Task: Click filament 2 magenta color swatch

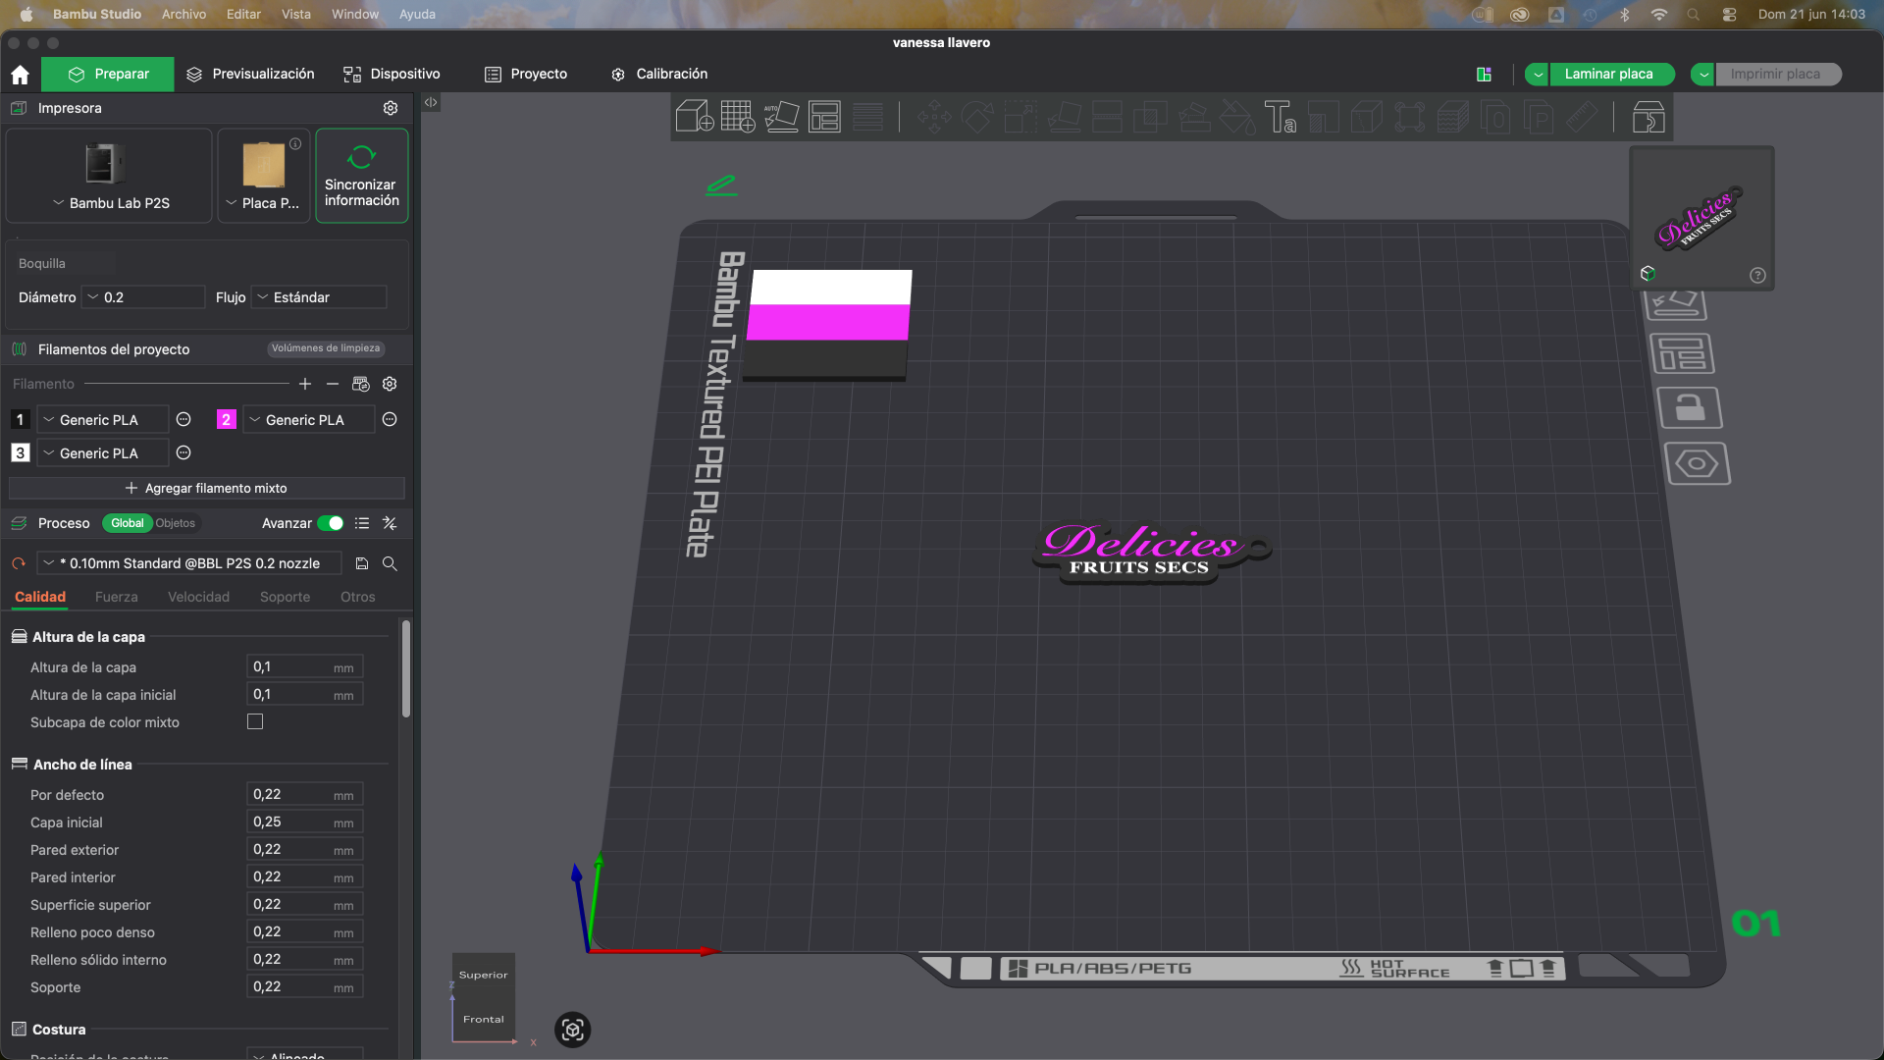Action: (226, 420)
